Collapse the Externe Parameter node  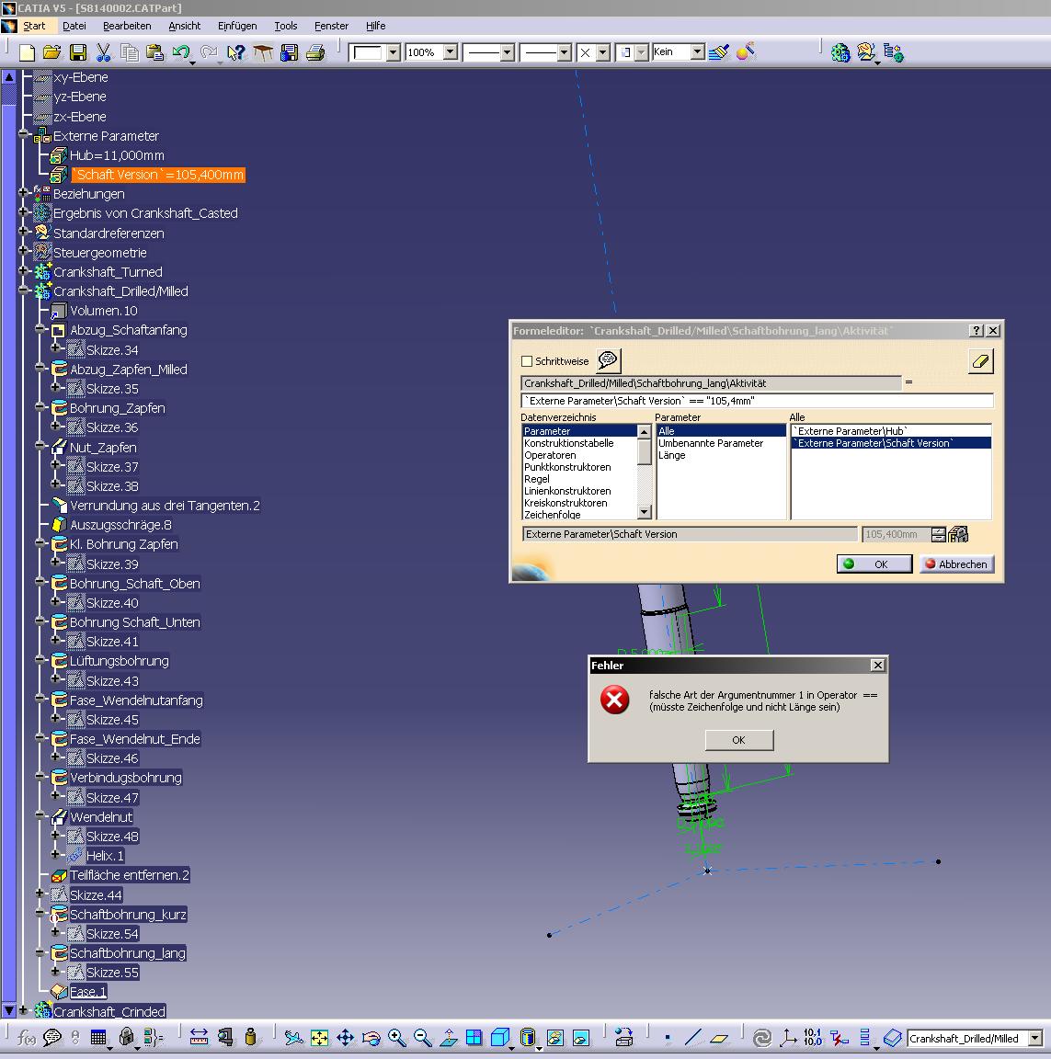(x=24, y=134)
